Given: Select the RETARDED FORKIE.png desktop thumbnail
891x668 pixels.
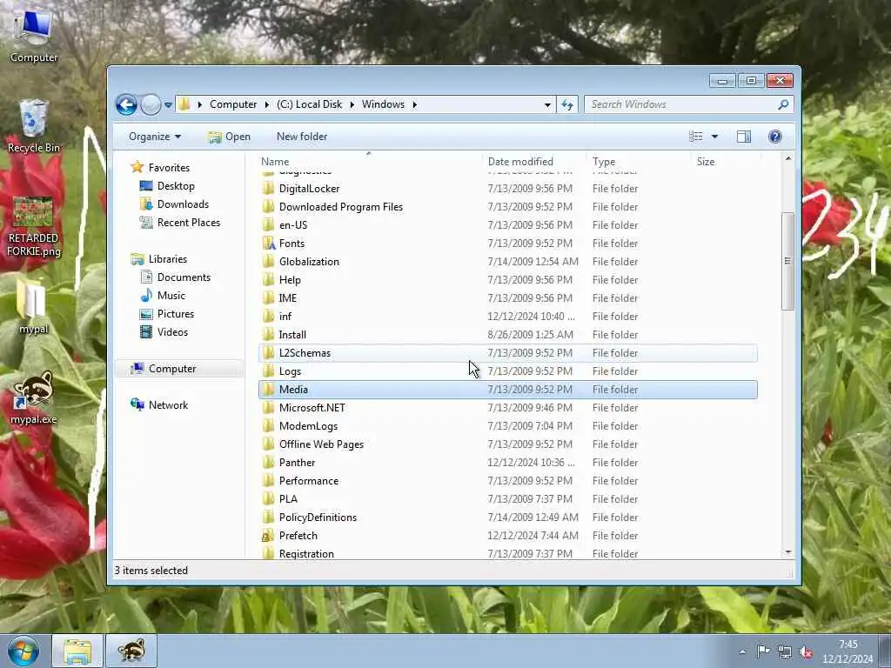Looking at the screenshot, I should [x=33, y=211].
